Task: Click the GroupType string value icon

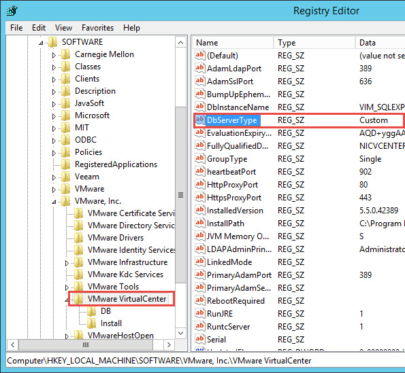Action: [x=200, y=158]
